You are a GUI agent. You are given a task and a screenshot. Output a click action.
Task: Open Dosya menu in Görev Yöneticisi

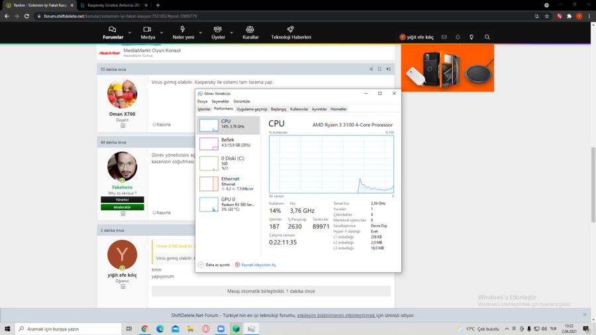click(202, 101)
